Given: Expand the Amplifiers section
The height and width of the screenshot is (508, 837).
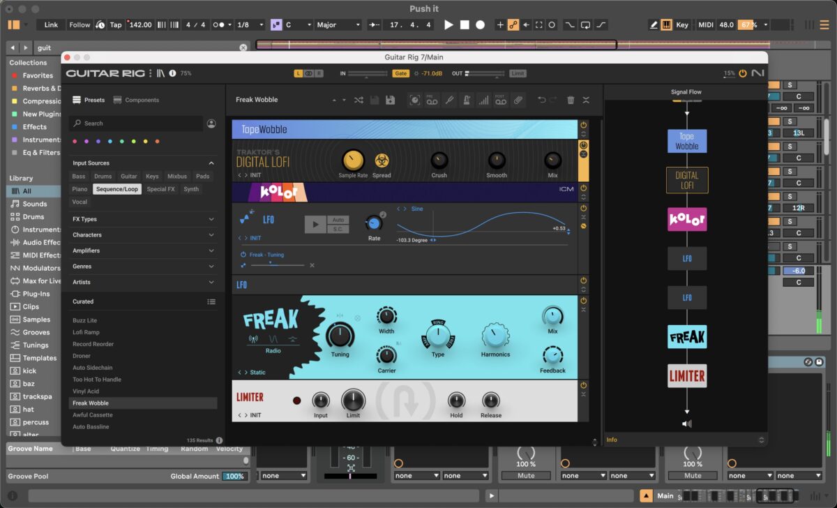Looking at the screenshot, I should (211, 251).
